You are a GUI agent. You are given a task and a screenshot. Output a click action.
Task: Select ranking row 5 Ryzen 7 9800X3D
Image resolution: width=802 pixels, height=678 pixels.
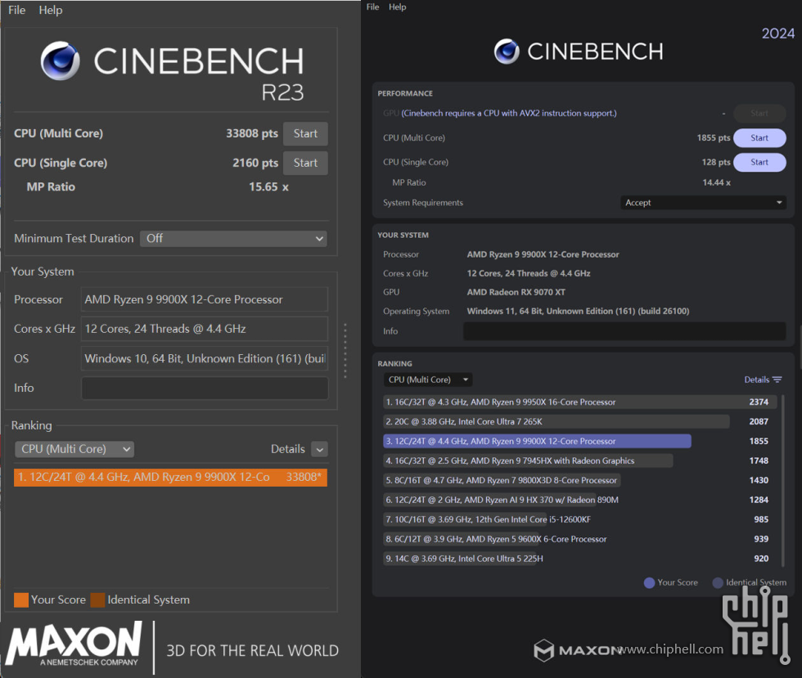click(579, 480)
